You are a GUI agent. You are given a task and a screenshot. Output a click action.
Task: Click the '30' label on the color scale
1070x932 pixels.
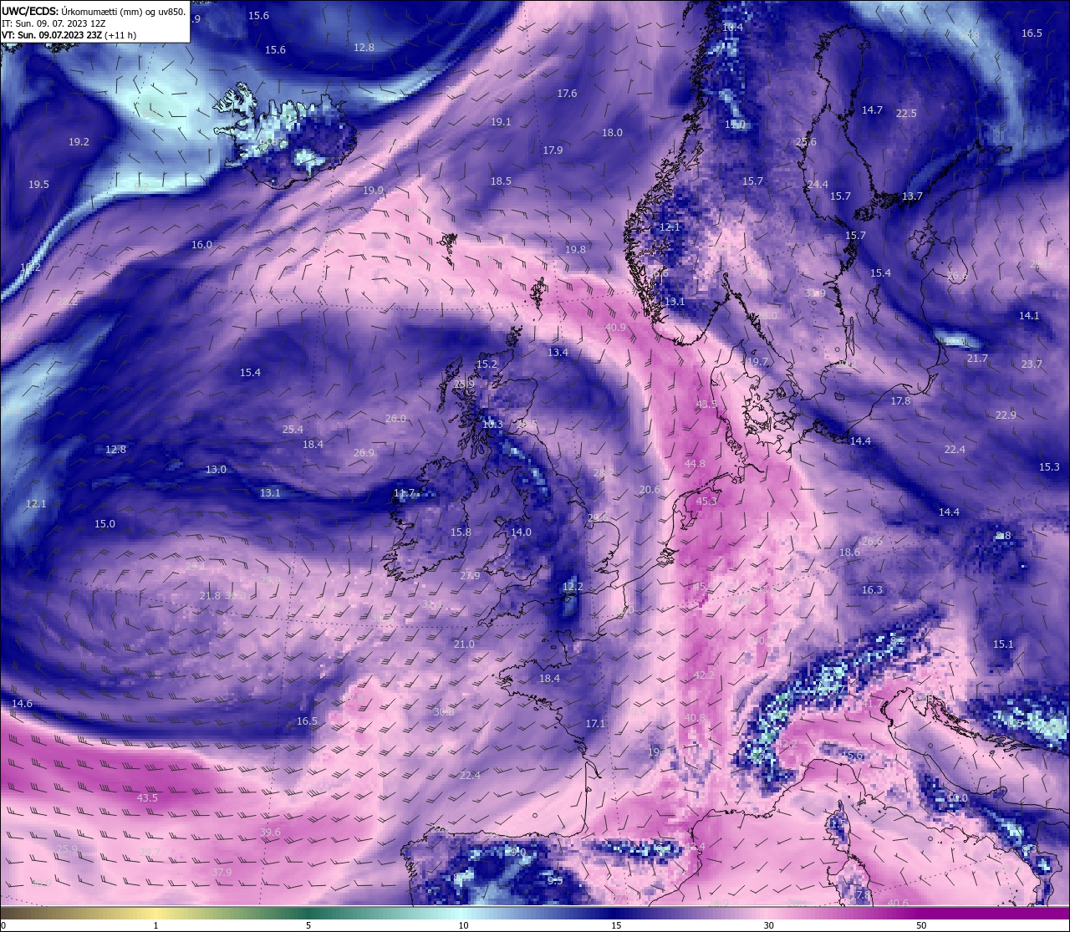(x=768, y=925)
